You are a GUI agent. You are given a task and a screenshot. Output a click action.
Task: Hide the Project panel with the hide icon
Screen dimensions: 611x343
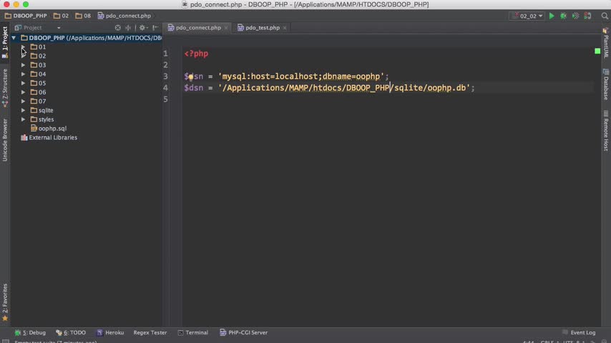pyautogui.click(x=155, y=28)
